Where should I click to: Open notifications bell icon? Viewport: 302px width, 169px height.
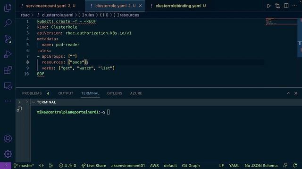pyautogui.click(x=295, y=166)
